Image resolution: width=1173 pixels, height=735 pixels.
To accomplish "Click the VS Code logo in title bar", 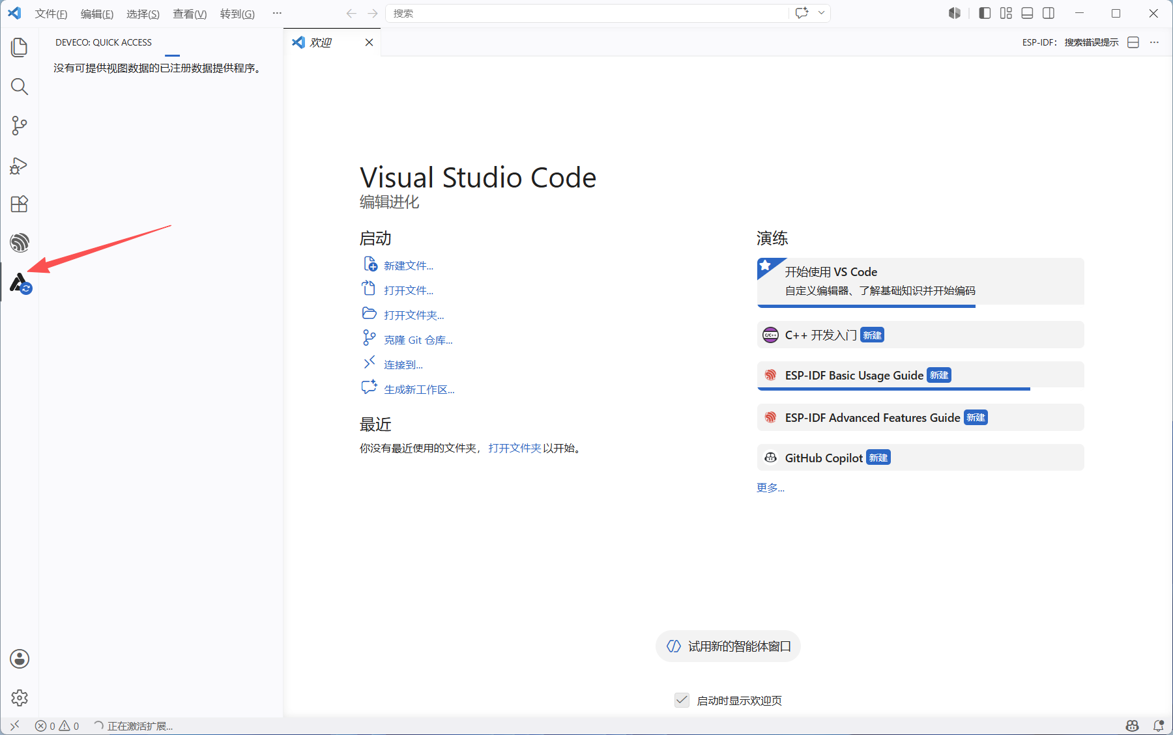I will click(x=14, y=13).
